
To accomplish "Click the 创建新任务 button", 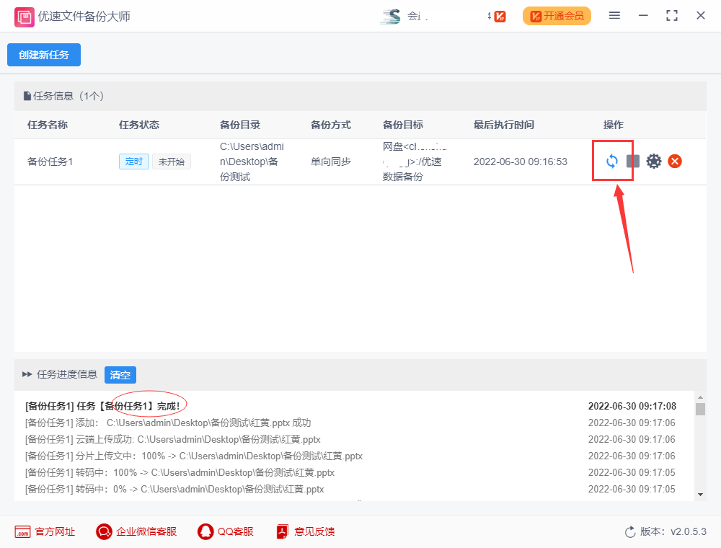I will click(x=43, y=54).
